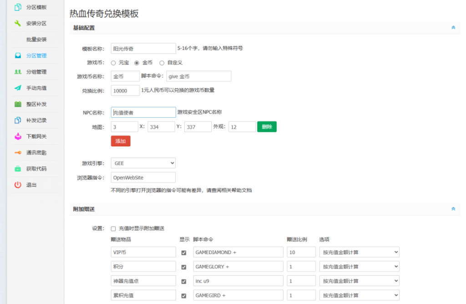466x304 pixels.
Task: Click the 分组管理 people icon
Action: [18, 72]
